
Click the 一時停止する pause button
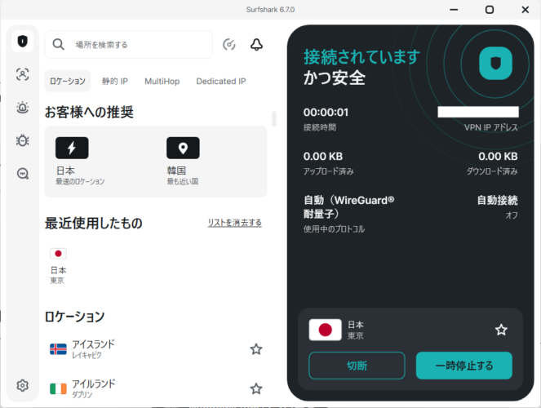point(464,366)
